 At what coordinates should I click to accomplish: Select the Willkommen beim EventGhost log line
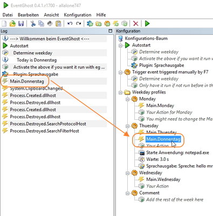[50, 39]
